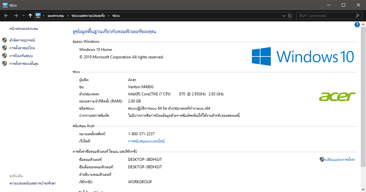
Task: Select ระบบและความปลอดภัย in breadcrumb path
Action: 88,16
